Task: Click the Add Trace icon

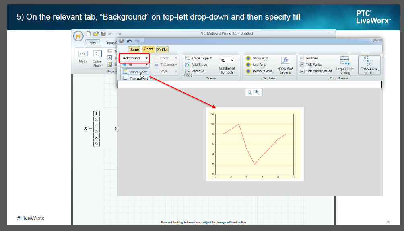Action: coord(187,65)
